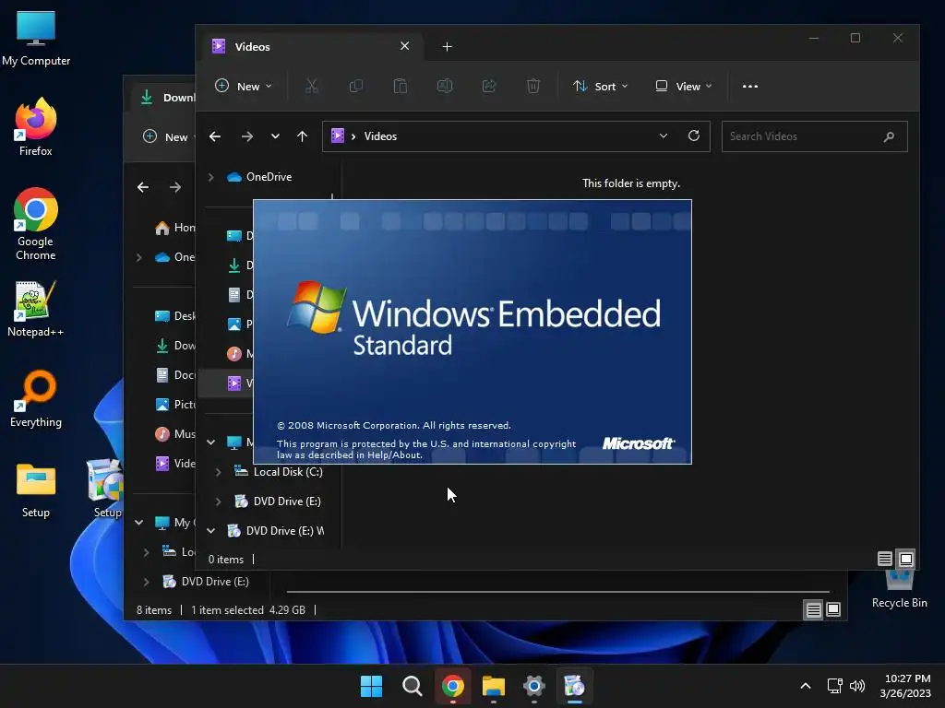Open recent locations dropdown in Videos navigation
The width and height of the screenshot is (945, 708).
tap(275, 136)
